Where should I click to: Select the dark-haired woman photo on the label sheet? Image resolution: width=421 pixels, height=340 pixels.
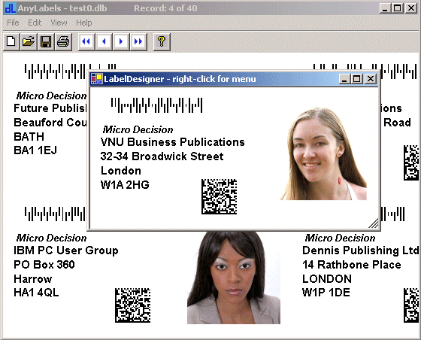[234, 278]
